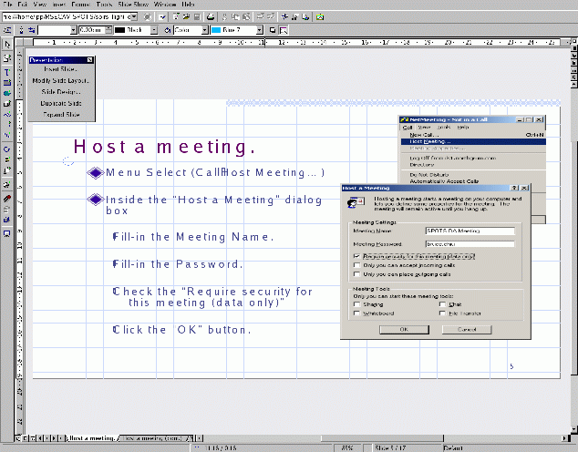Select the Rotate tool in left toolbar
578x452 pixels.
(x=7, y=149)
